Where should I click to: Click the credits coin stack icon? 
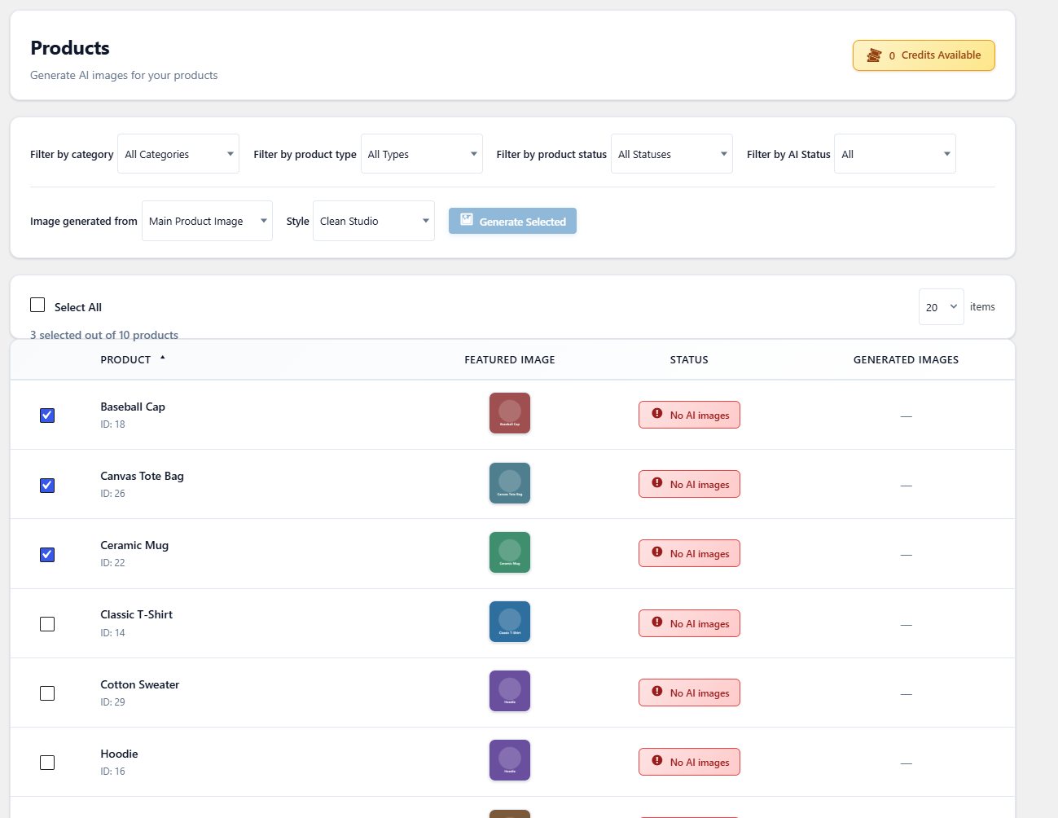click(x=874, y=55)
